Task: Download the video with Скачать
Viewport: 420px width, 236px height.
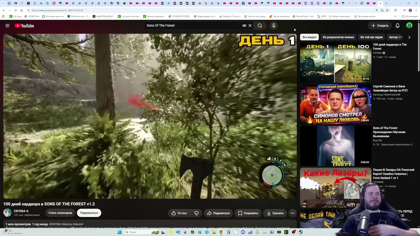Action: (275, 213)
